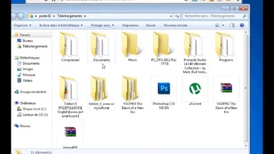This screenshot has height=154, width=274.
Task: Select the YGOPRO Dawn of a New Era folder
Action: coord(132,95)
